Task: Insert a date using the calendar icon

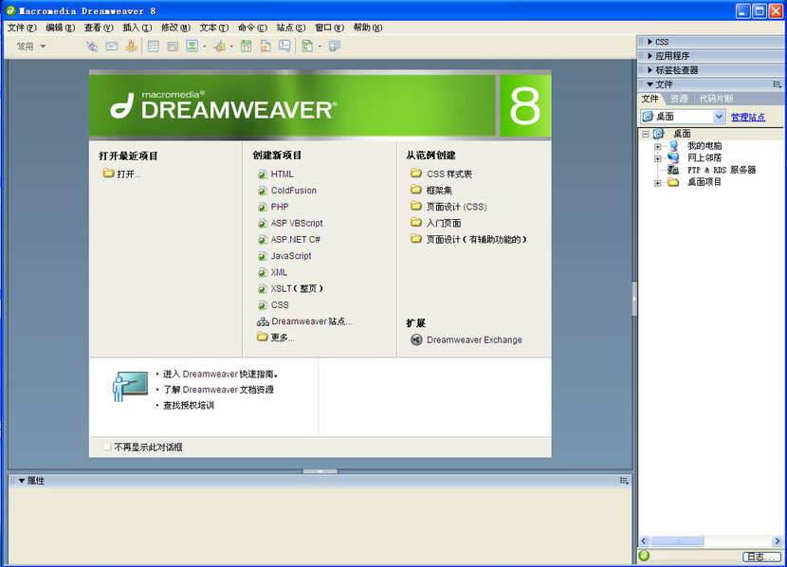Action: [x=246, y=46]
